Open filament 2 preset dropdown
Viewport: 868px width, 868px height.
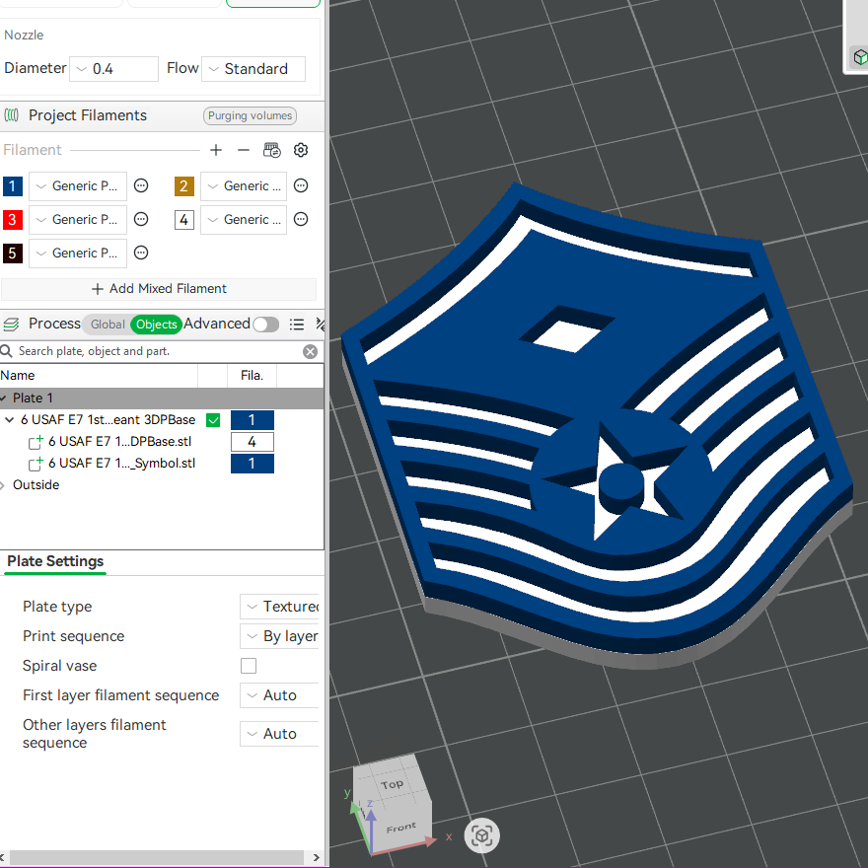click(x=244, y=186)
